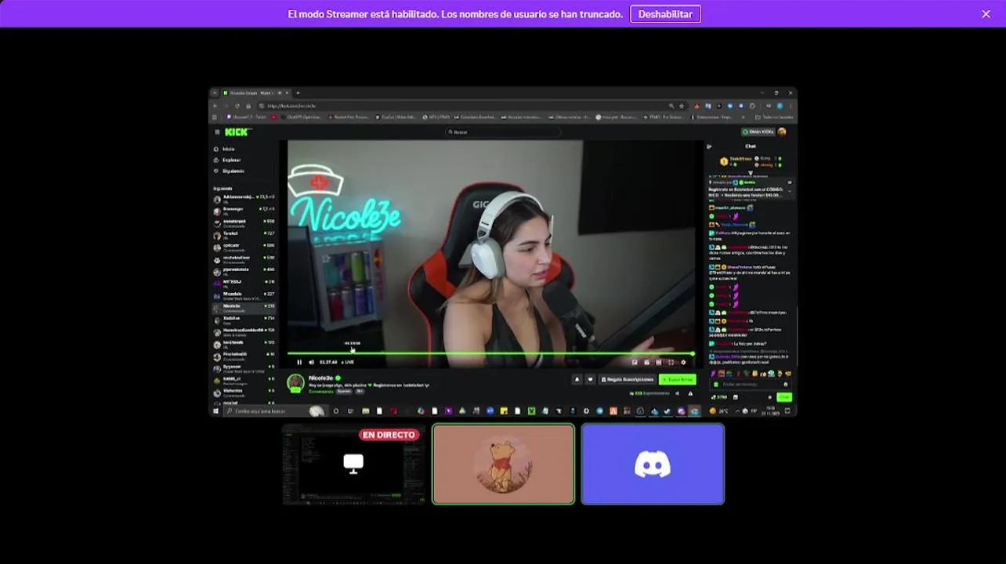Open Nicole3e channel avatar

pos(295,383)
